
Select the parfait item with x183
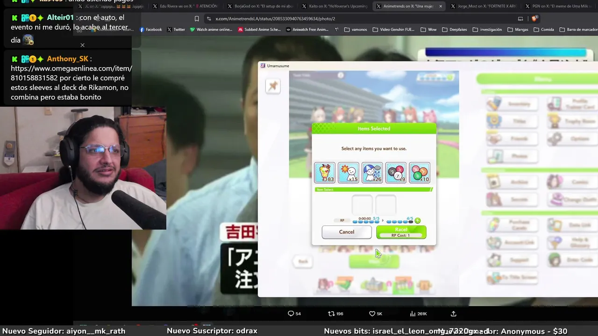(325, 173)
